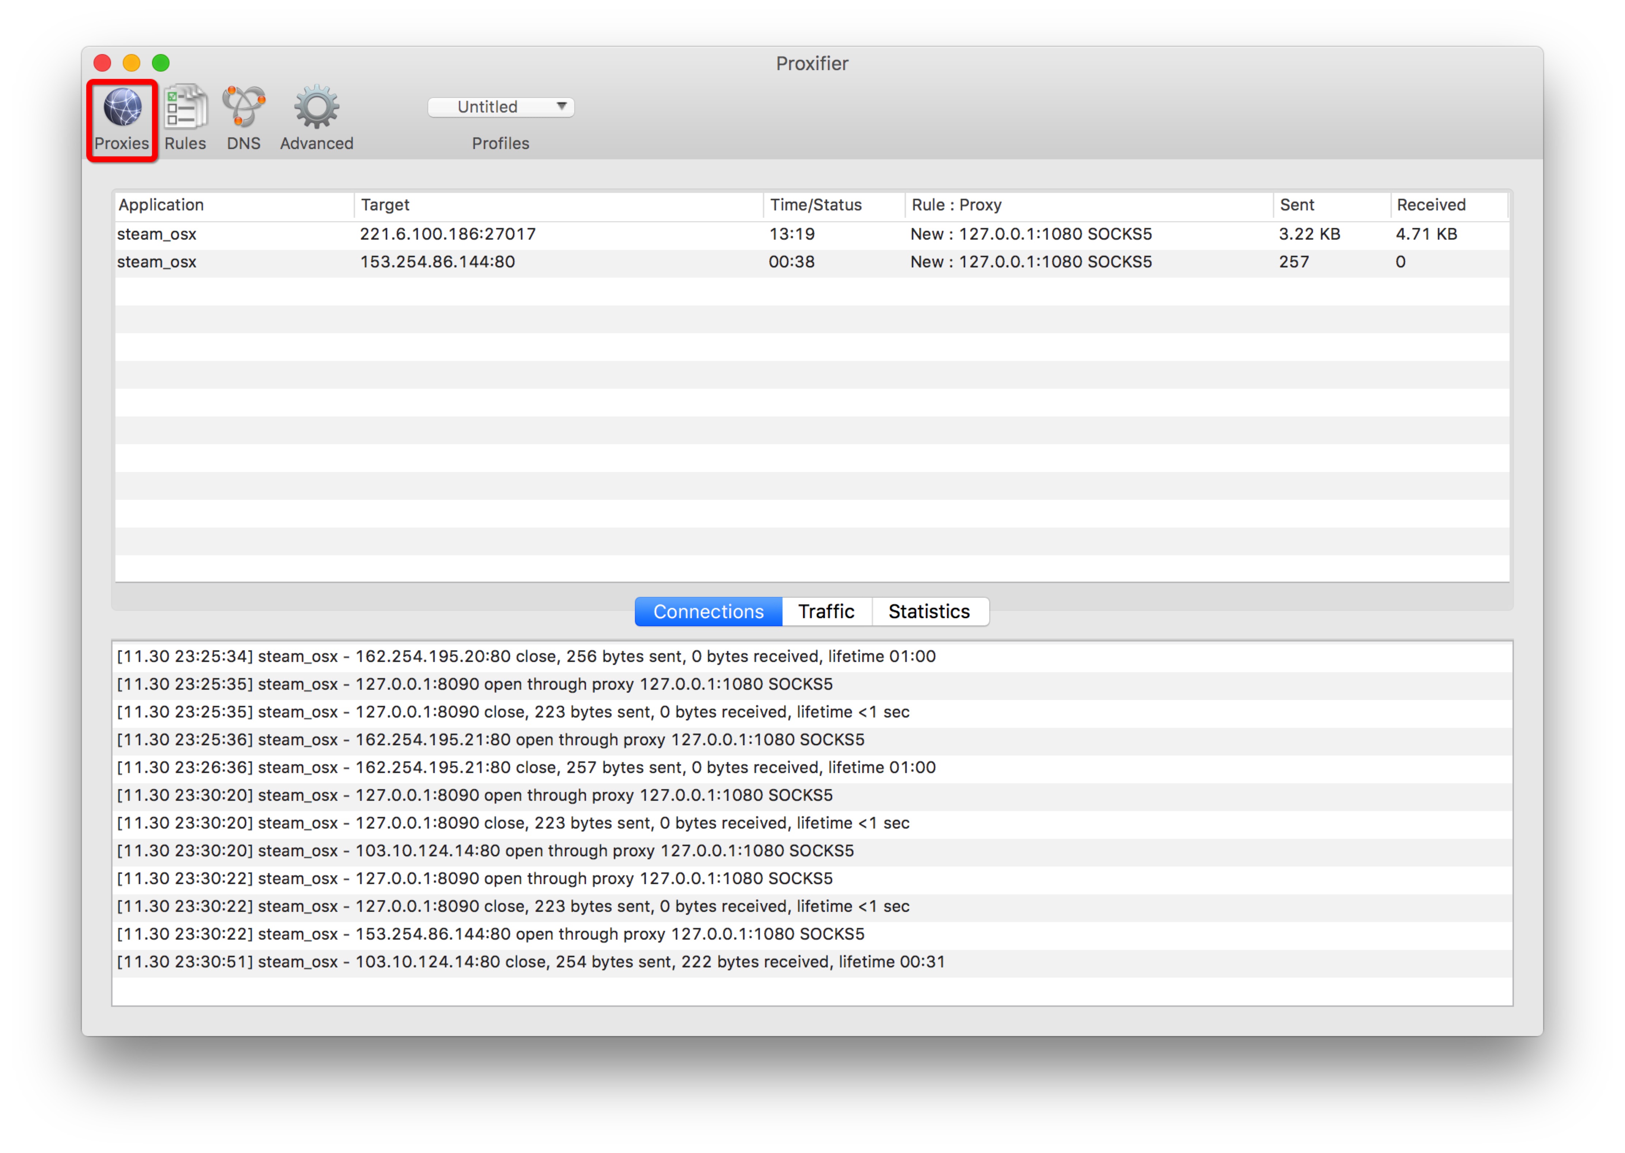Image resolution: width=1625 pixels, height=1153 pixels.
Task: Switch to the Traffic tab
Action: [826, 612]
